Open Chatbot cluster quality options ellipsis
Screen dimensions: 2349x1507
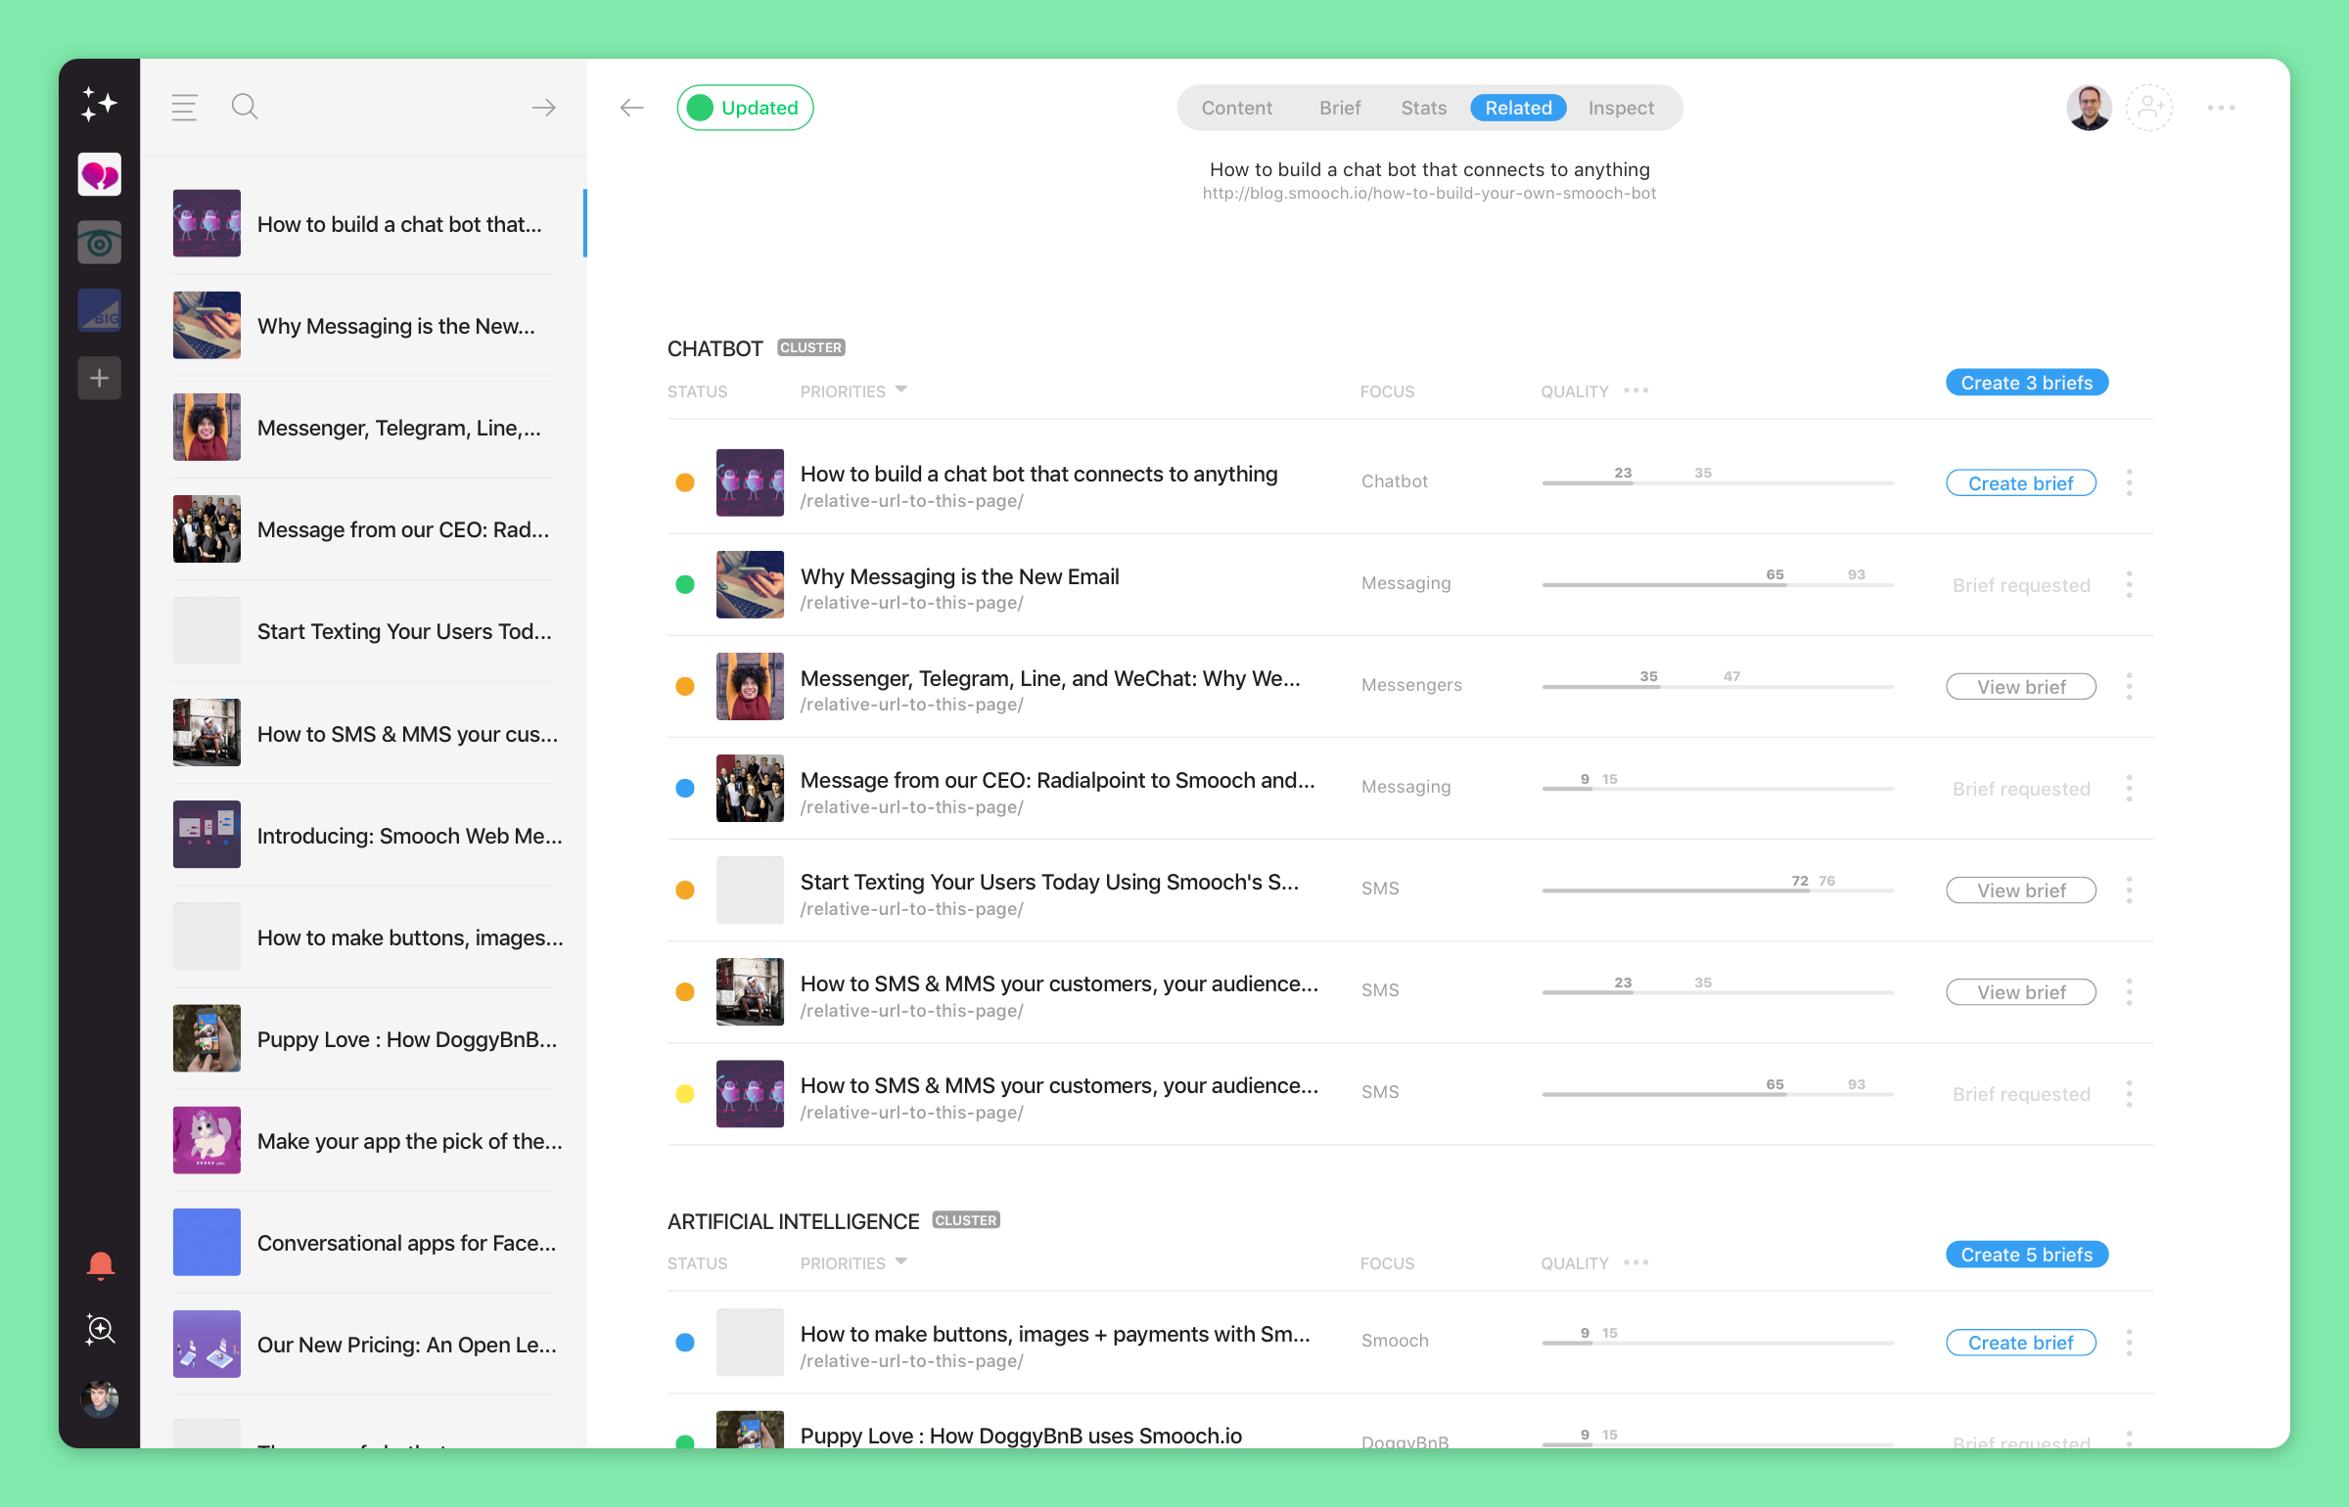(x=1636, y=390)
